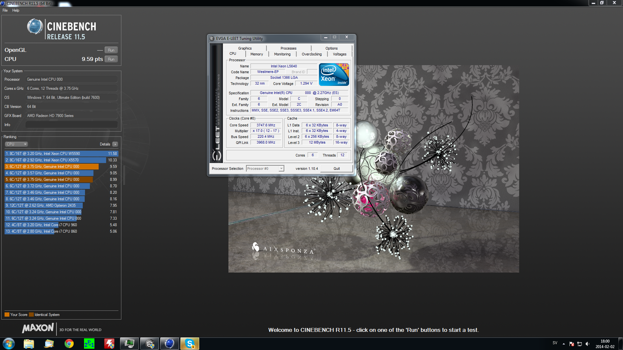
Task: Click the MAXON logo
Action: coord(38,328)
